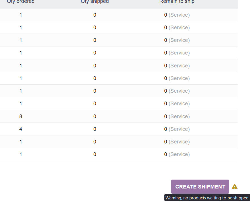This screenshot has width=250, height=208.
Task: Click the Remain to ship value of 0 in row three
Action: click(x=165, y=40)
